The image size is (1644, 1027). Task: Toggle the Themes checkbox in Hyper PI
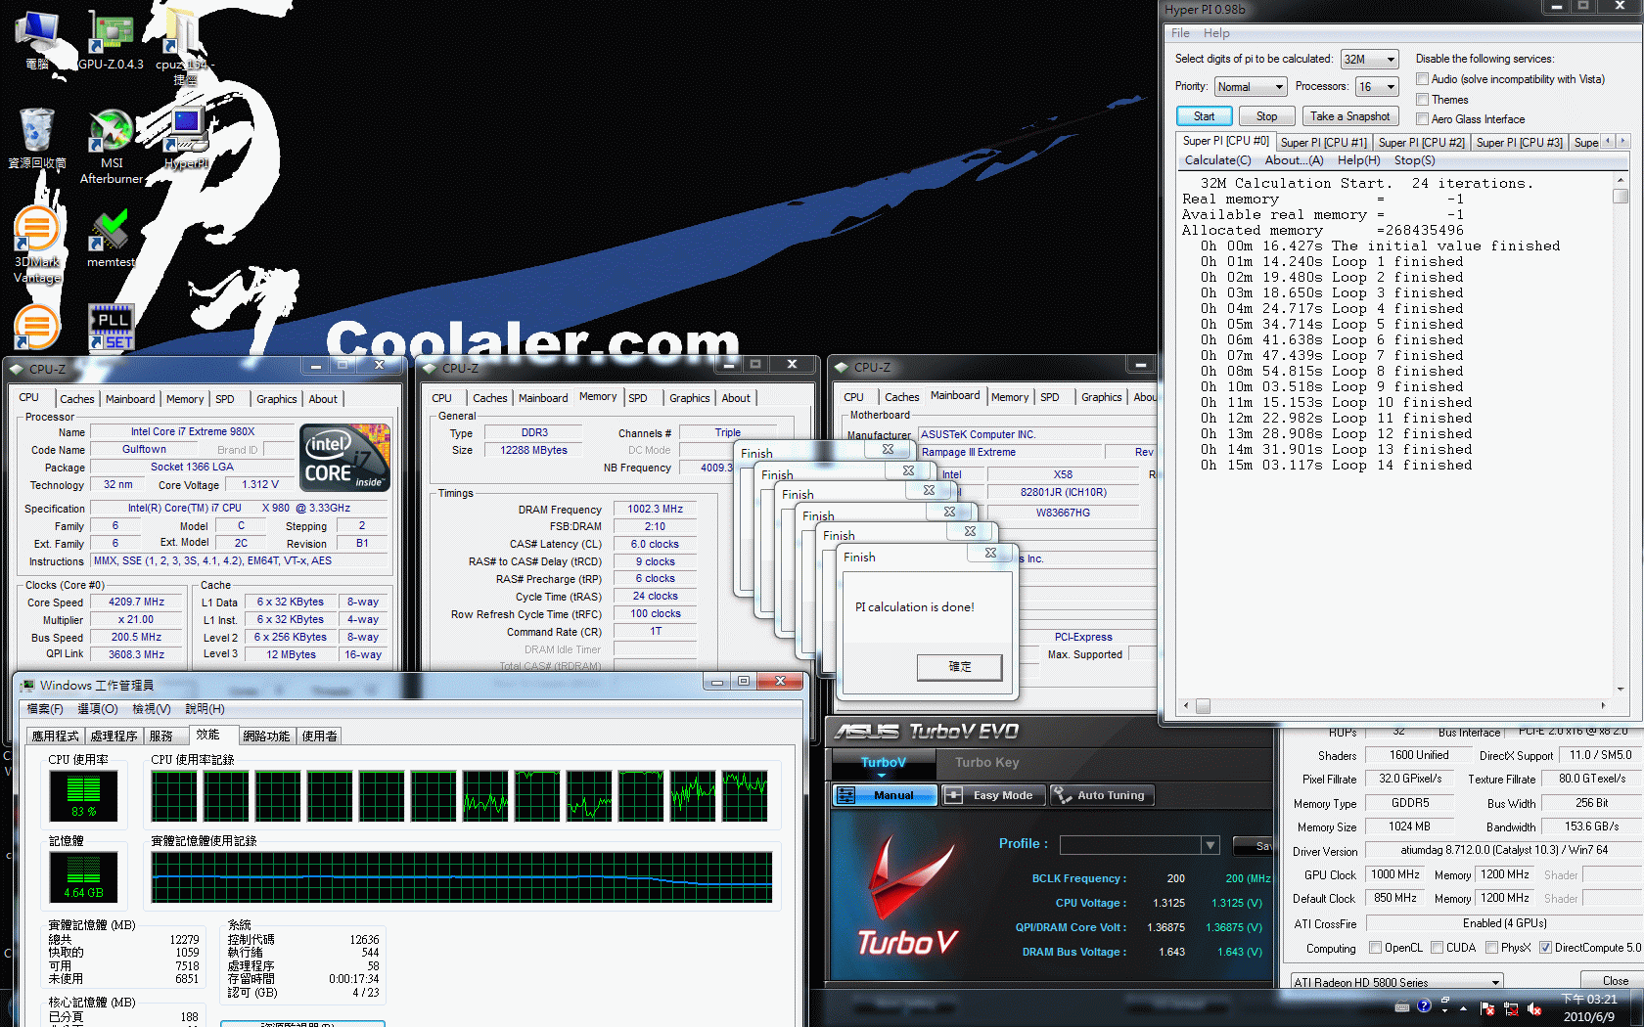click(1423, 100)
